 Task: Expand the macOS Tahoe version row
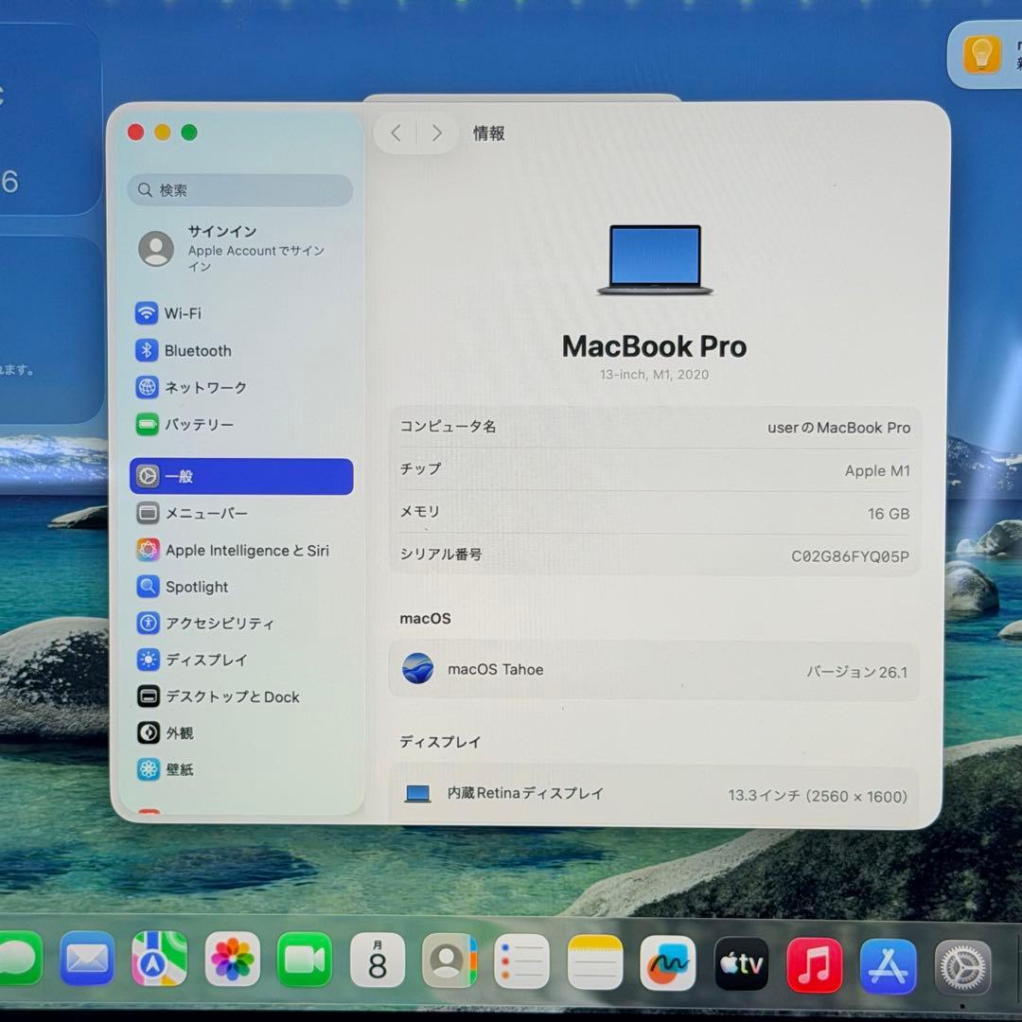click(x=653, y=670)
